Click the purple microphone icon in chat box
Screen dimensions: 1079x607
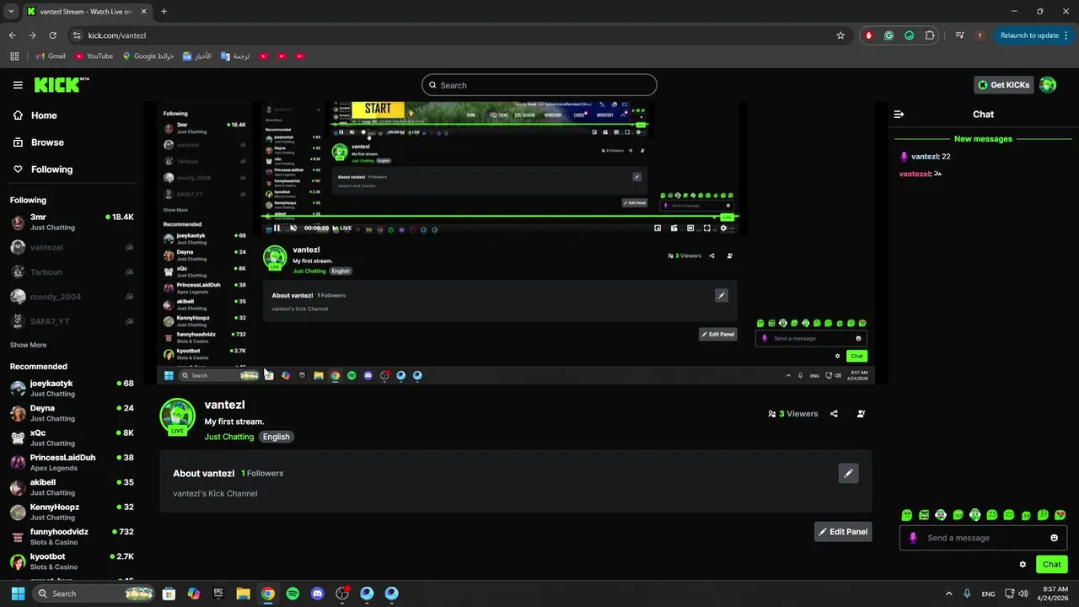913,538
